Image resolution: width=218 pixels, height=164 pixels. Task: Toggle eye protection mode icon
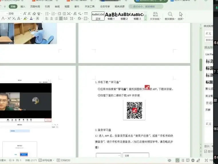tap(169, 160)
